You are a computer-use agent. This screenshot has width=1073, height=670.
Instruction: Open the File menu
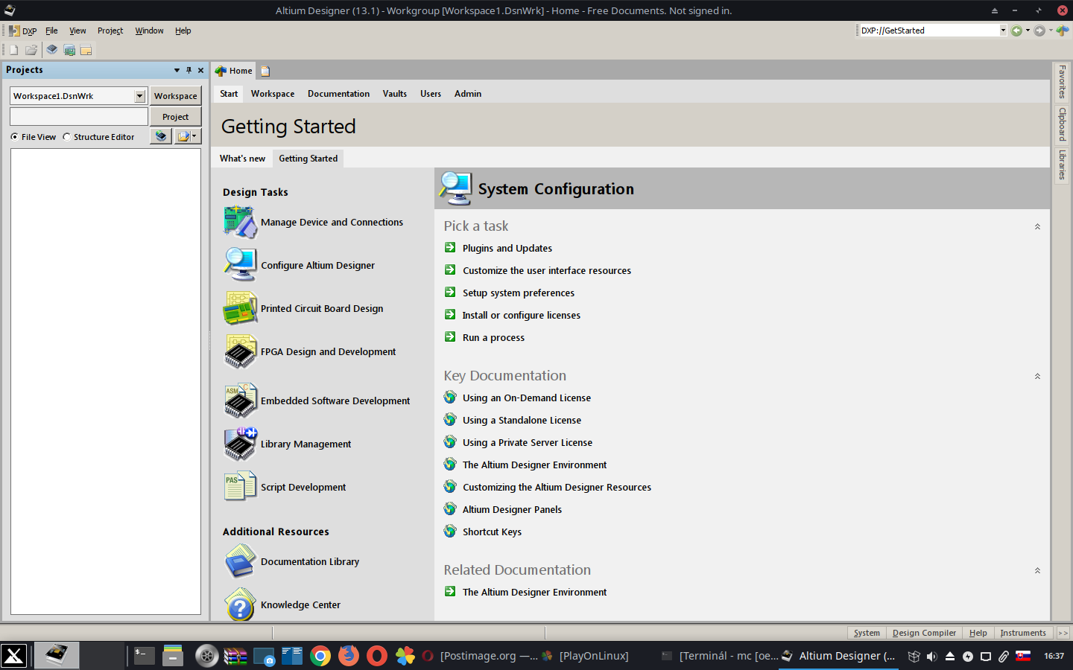point(51,31)
